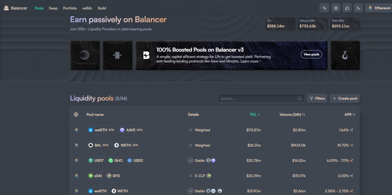Open the Filters panel
This screenshot has height=195, width=392.
coord(317,98)
